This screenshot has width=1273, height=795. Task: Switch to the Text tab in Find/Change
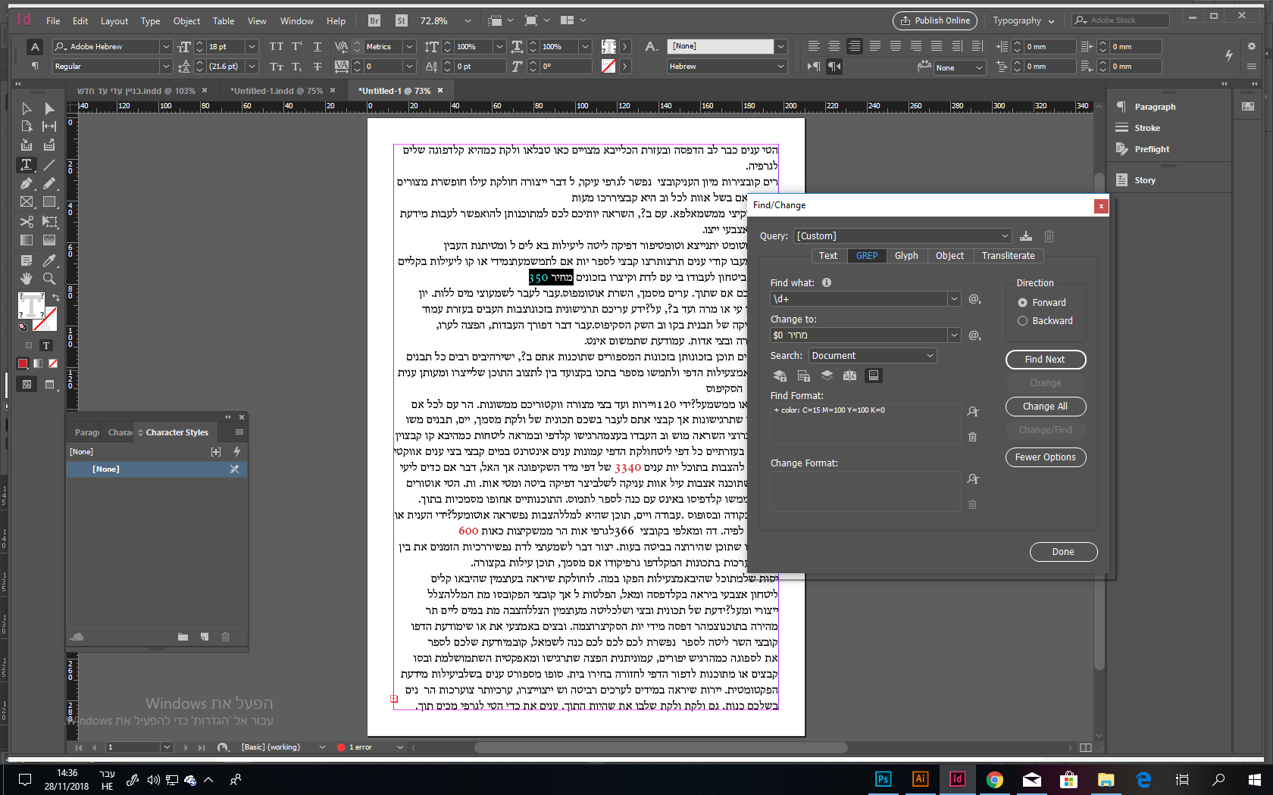click(x=827, y=255)
